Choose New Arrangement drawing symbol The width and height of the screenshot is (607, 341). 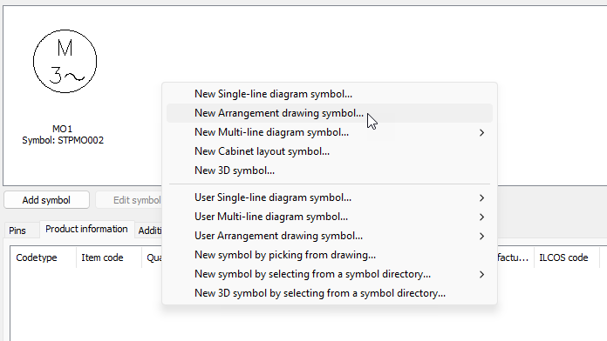click(x=330, y=113)
